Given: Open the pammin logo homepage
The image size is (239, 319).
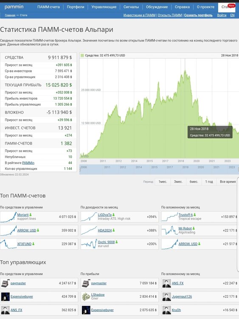Looking at the screenshot, I should click(x=14, y=7).
